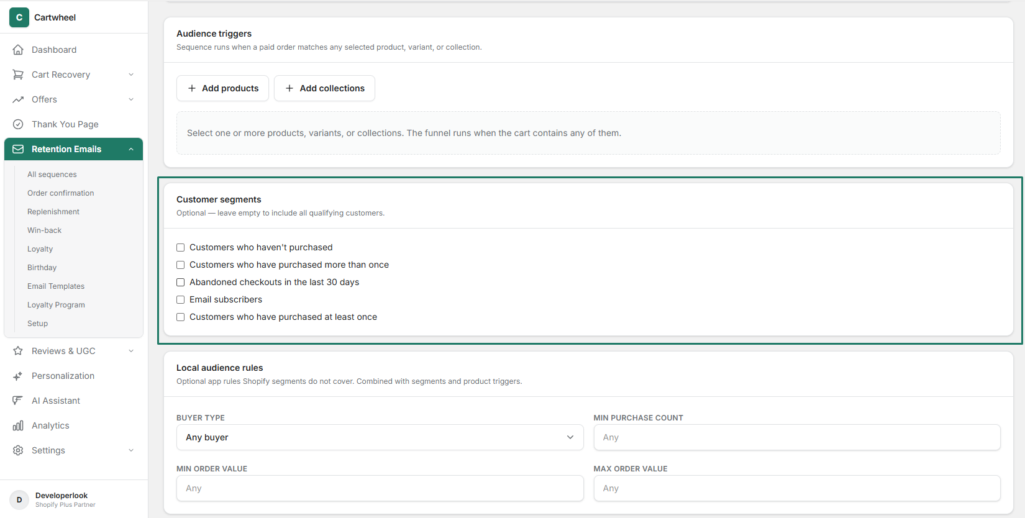1025x518 pixels.
Task: Open the Buyer Type dropdown
Action: (x=380, y=437)
